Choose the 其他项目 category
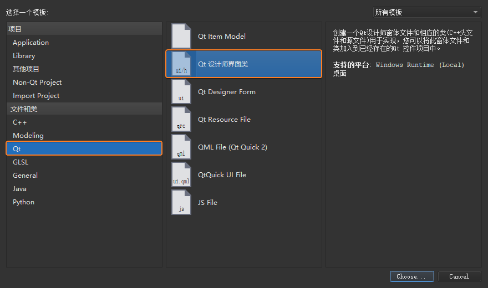 click(26, 69)
